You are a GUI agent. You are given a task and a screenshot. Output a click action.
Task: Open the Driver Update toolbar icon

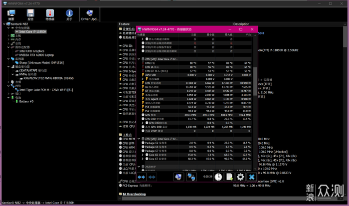(90, 14)
